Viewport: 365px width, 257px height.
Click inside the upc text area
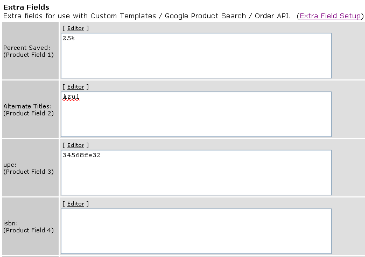[196, 173]
